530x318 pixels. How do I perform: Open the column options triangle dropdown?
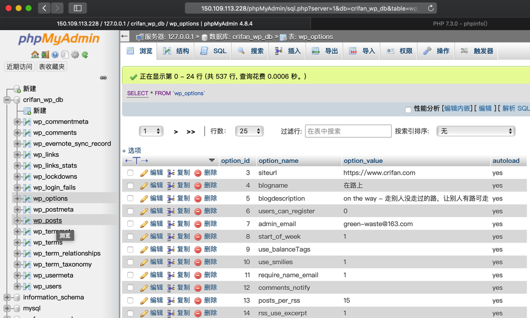click(212, 160)
